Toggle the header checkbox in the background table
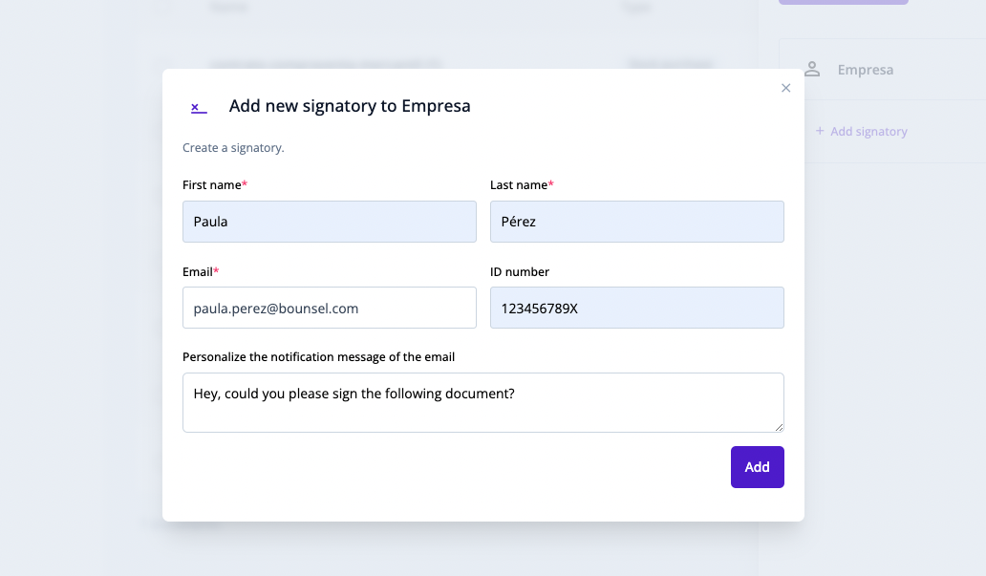Image resolution: width=986 pixels, height=576 pixels. 163,8
